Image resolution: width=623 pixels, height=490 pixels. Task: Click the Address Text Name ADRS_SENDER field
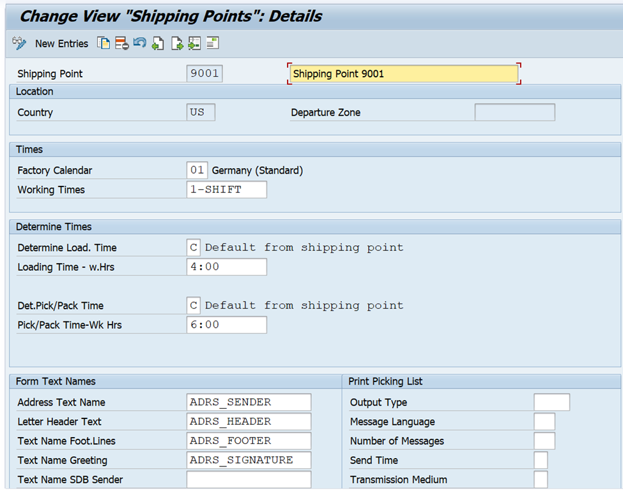[249, 402]
